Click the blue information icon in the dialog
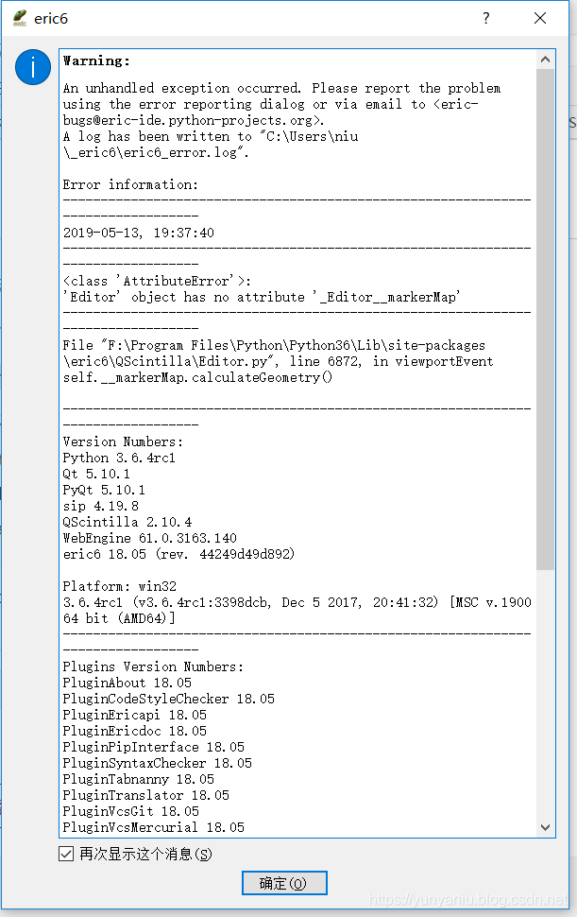The width and height of the screenshot is (577, 917). [x=32, y=68]
